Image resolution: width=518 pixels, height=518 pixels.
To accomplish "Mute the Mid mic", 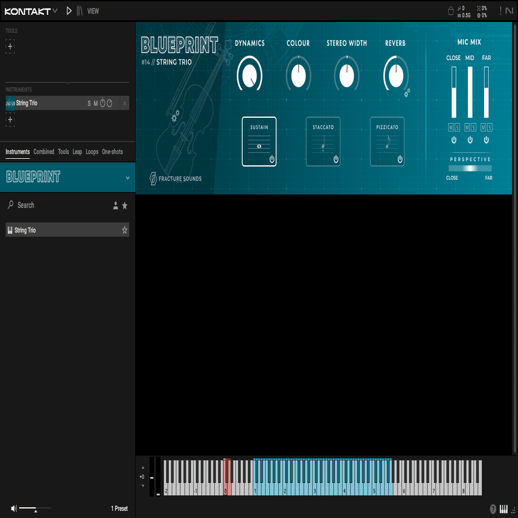I will [x=467, y=127].
